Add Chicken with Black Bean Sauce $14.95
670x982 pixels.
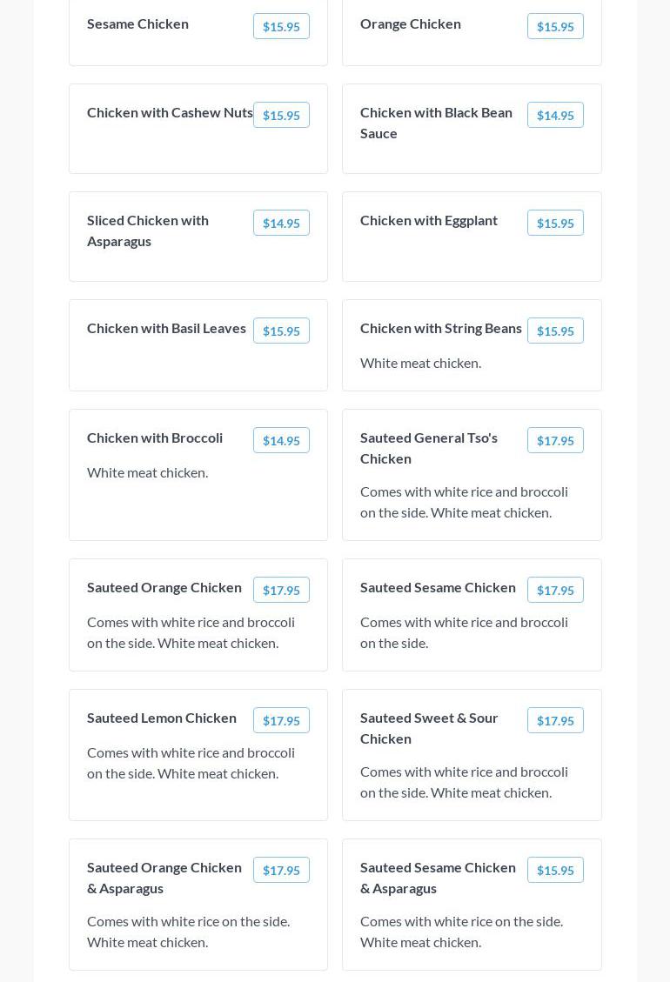coord(555,115)
